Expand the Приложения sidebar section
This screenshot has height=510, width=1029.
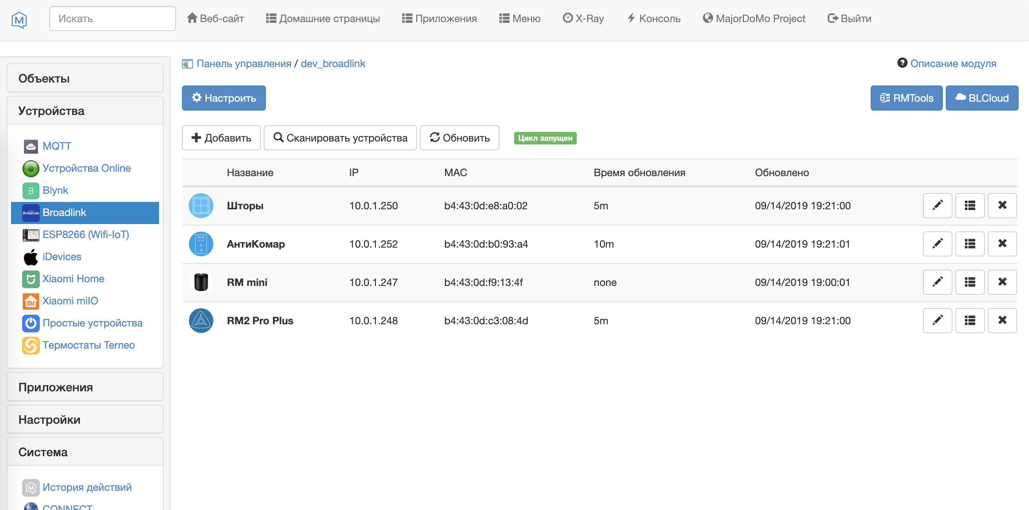[x=85, y=387]
